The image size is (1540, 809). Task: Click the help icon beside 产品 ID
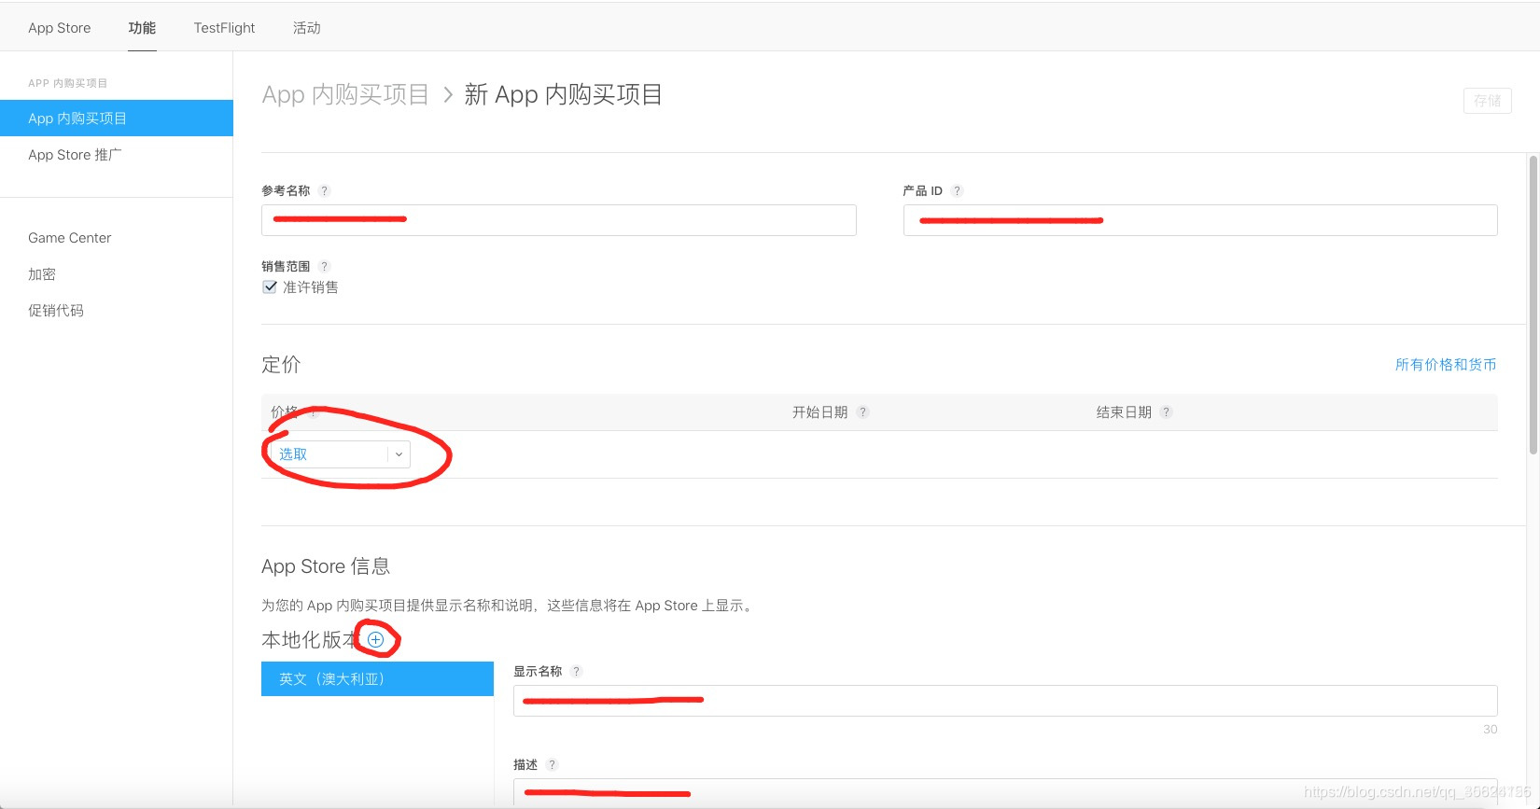957,190
